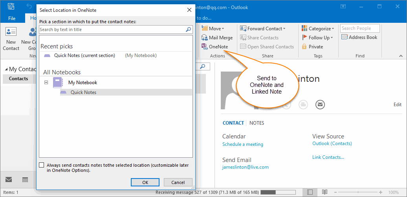
Task: Open the Forward Contact dropdown arrow
Action: tap(284, 29)
